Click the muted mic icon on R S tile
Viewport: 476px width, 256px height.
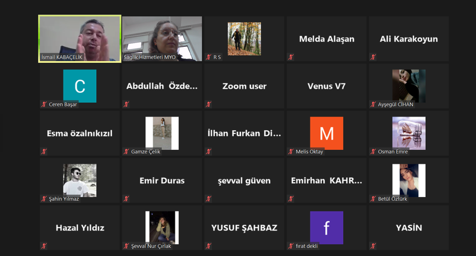click(209, 57)
